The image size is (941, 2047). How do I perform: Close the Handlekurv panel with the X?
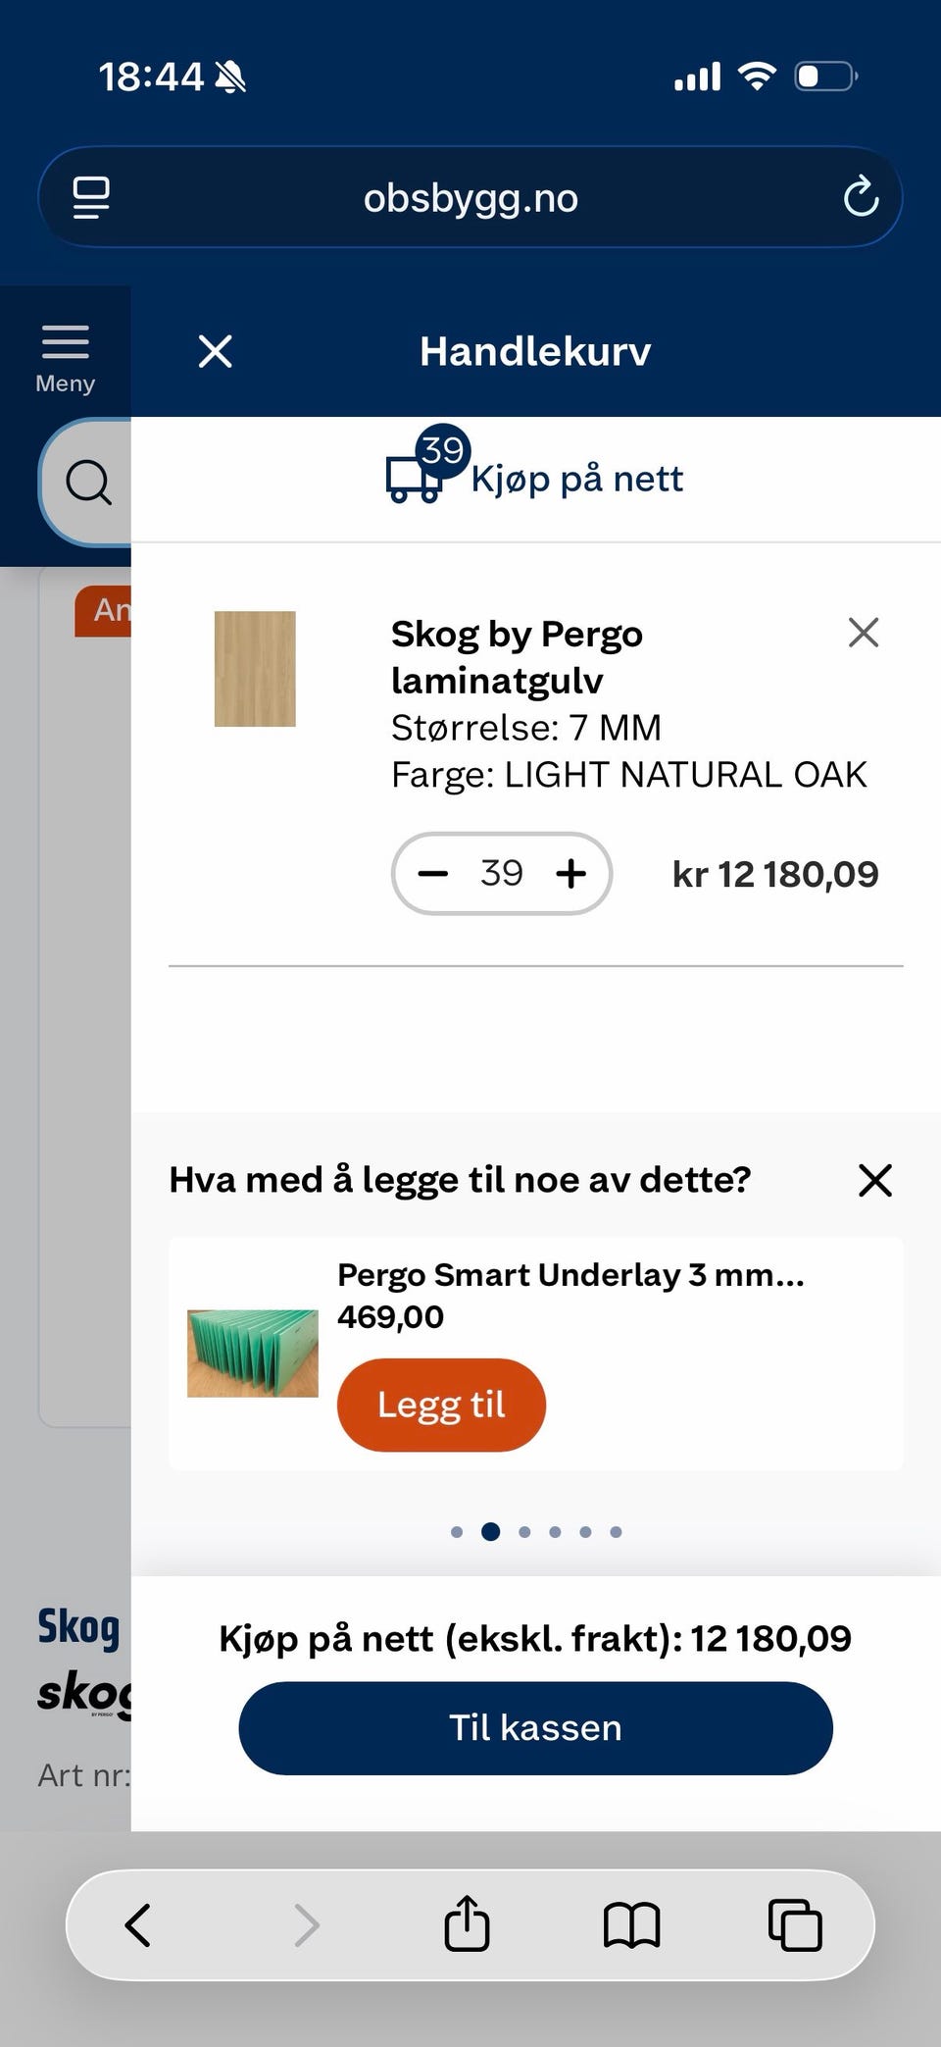[215, 351]
